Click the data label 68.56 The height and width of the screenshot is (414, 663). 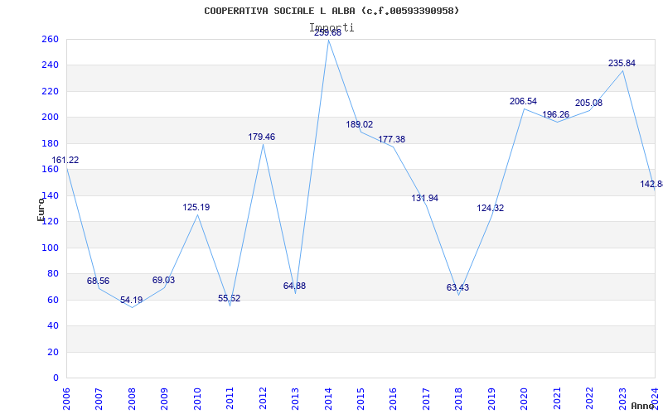tap(98, 281)
